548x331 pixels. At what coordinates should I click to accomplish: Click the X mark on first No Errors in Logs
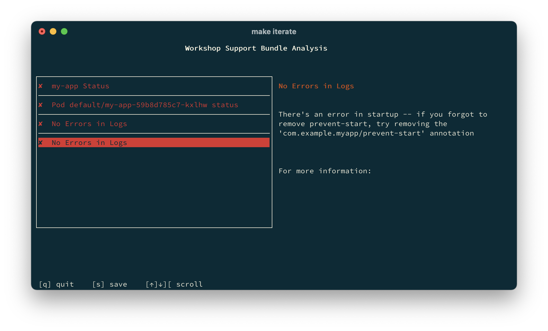41,124
